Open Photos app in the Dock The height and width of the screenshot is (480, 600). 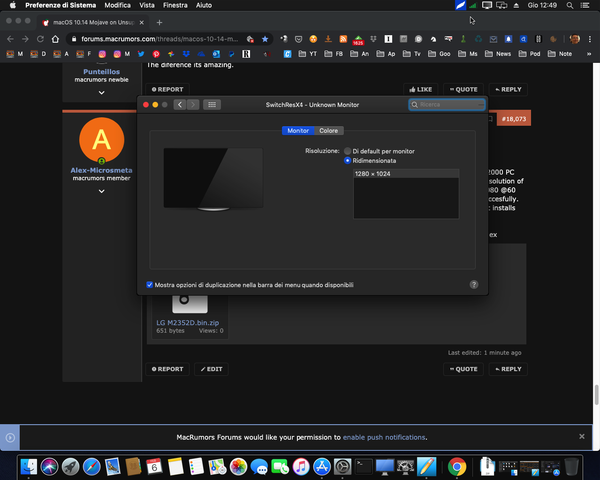click(238, 466)
